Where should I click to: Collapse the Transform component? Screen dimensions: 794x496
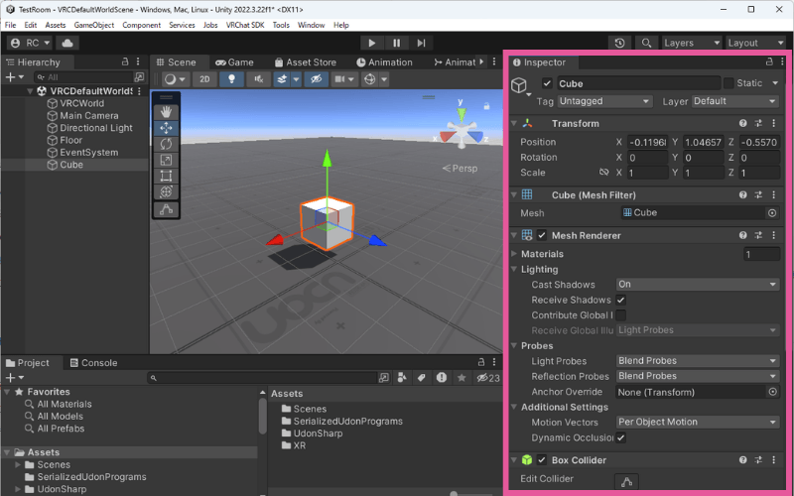[514, 123]
